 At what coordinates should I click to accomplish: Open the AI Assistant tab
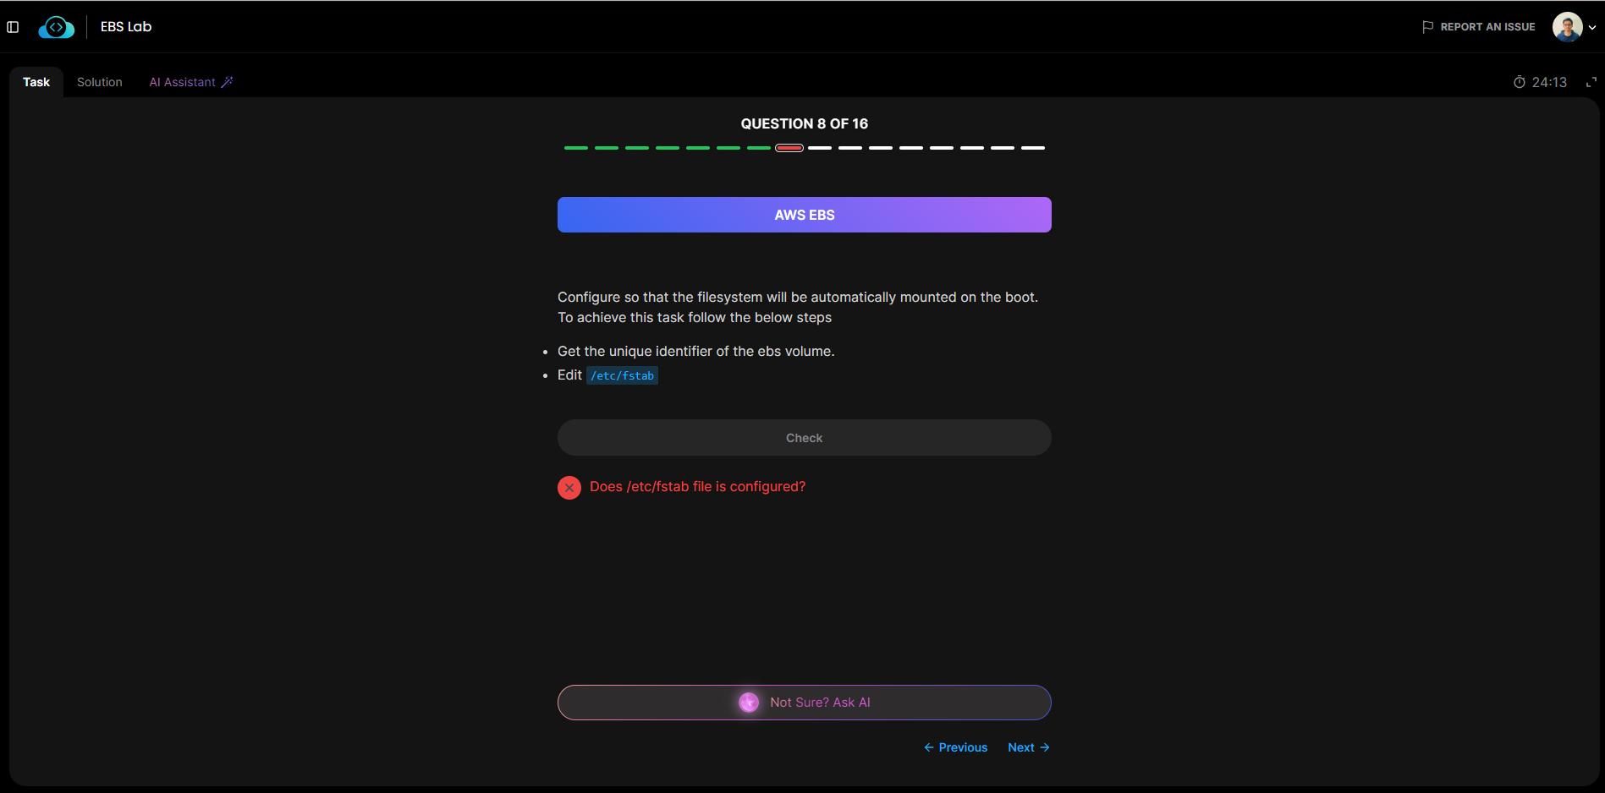(191, 82)
